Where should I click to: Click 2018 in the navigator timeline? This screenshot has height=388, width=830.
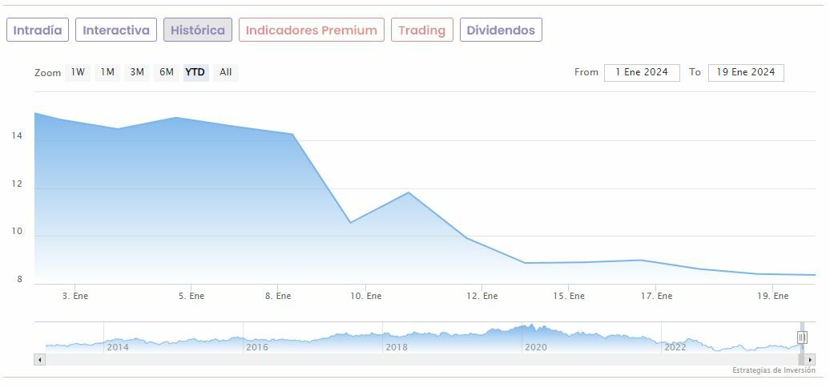[397, 347]
